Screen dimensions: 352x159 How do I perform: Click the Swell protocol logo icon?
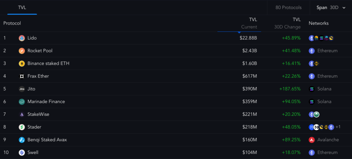pos(22,152)
